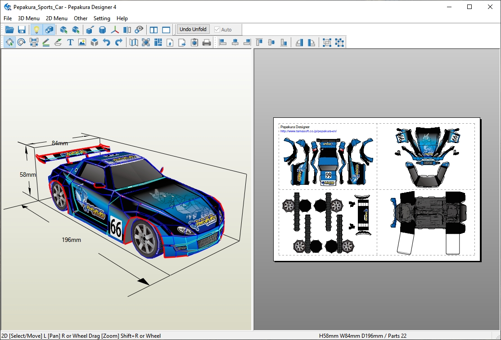The image size is (501, 340).
Task: Select the pencil Edit Flaps tool
Action: pyautogui.click(x=46, y=42)
